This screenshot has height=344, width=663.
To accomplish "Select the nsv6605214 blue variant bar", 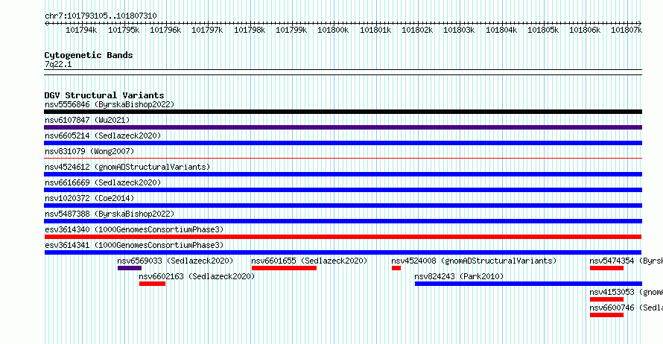I will 343,143.
